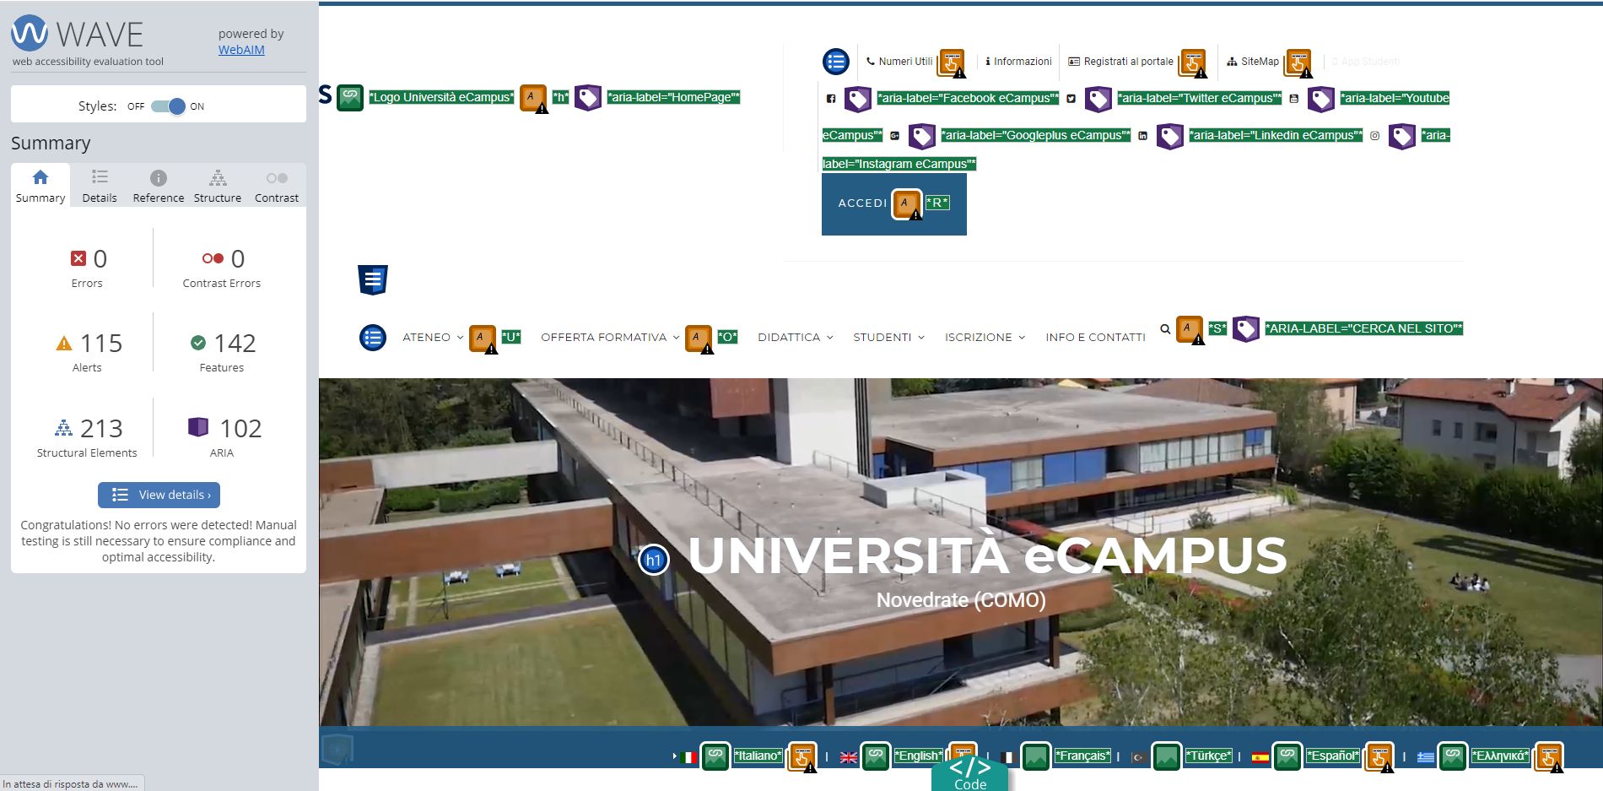The height and width of the screenshot is (791, 1603).
Task: Switch to the Reference tab
Action: click(159, 186)
